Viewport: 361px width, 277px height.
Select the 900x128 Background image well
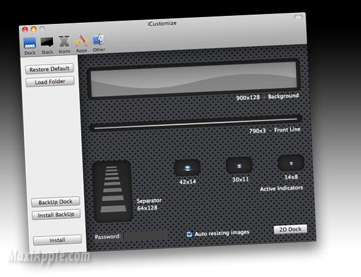click(x=194, y=79)
